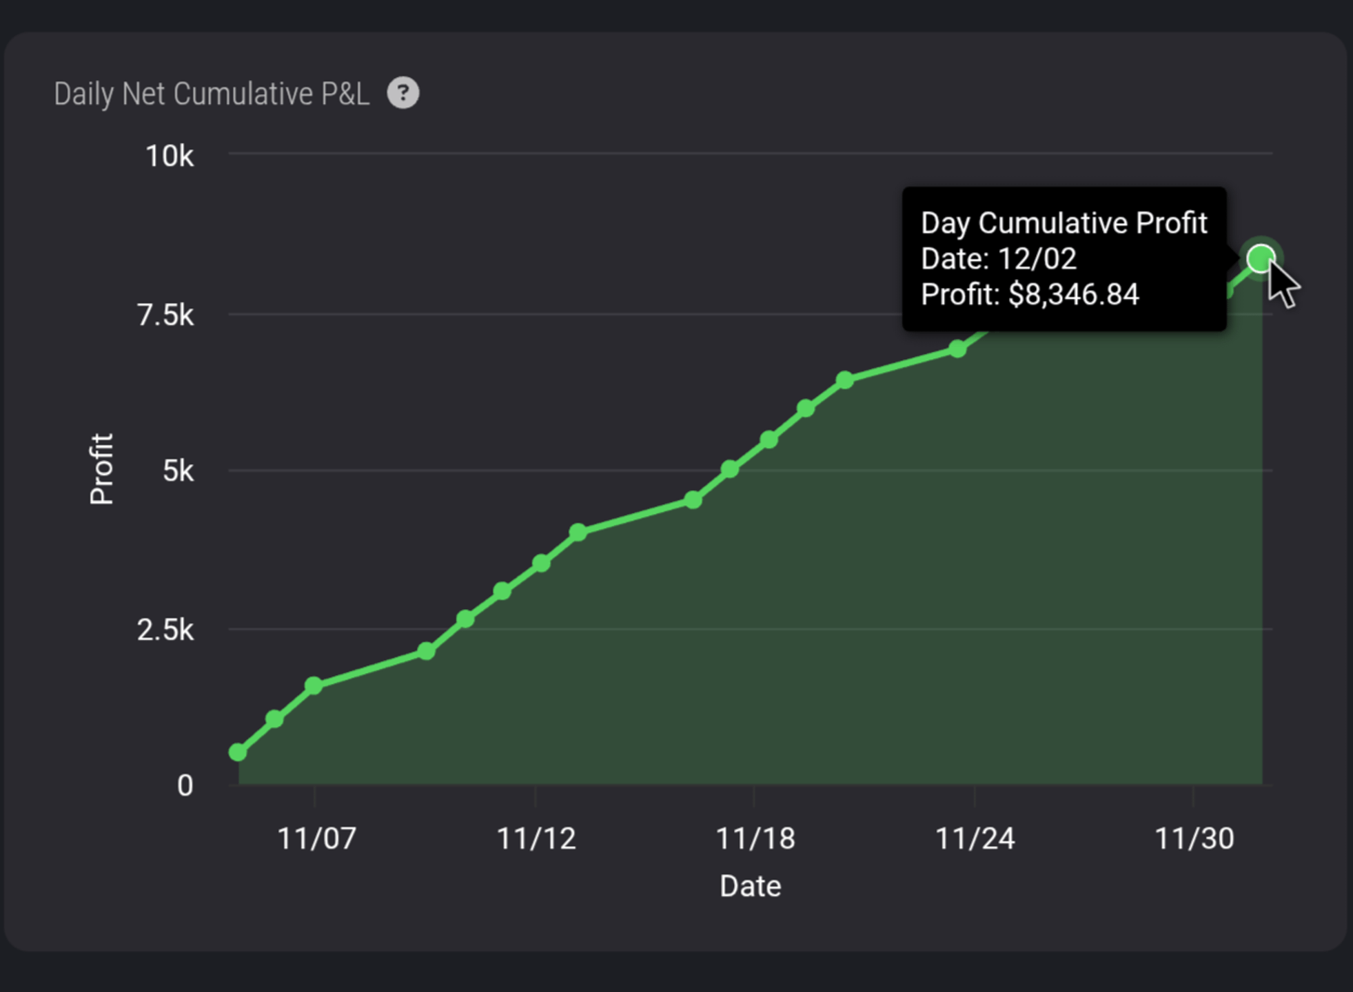This screenshot has height=992, width=1353.
Task: Click the 5k profit axis label
Action: (178, 471)
